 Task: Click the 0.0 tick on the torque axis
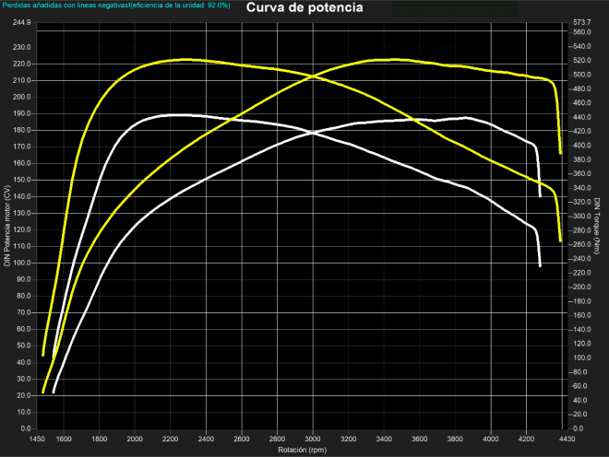[x=578, y=428]
